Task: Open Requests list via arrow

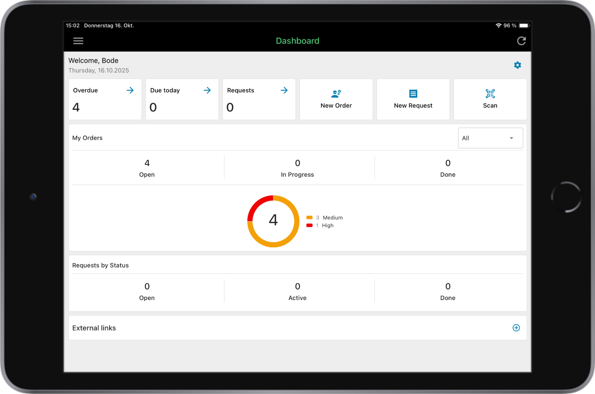Action: pos(284,90)
